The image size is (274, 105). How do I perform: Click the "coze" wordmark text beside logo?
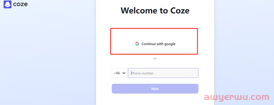pyautogui.click(x=20, y=4)
